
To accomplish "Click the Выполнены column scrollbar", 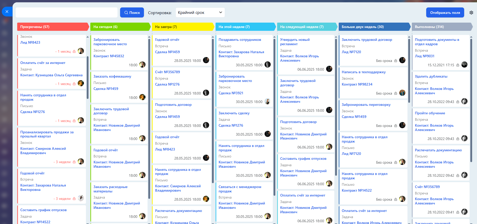I will (x=471, y=100).
